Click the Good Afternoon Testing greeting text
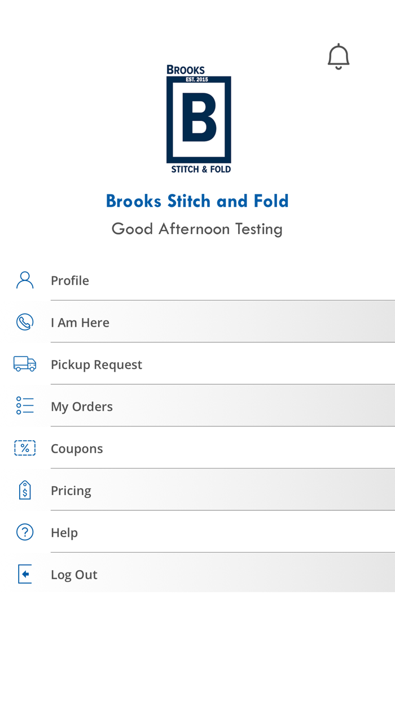This screenshot has height=703, width=395. [x=197, y=228]
